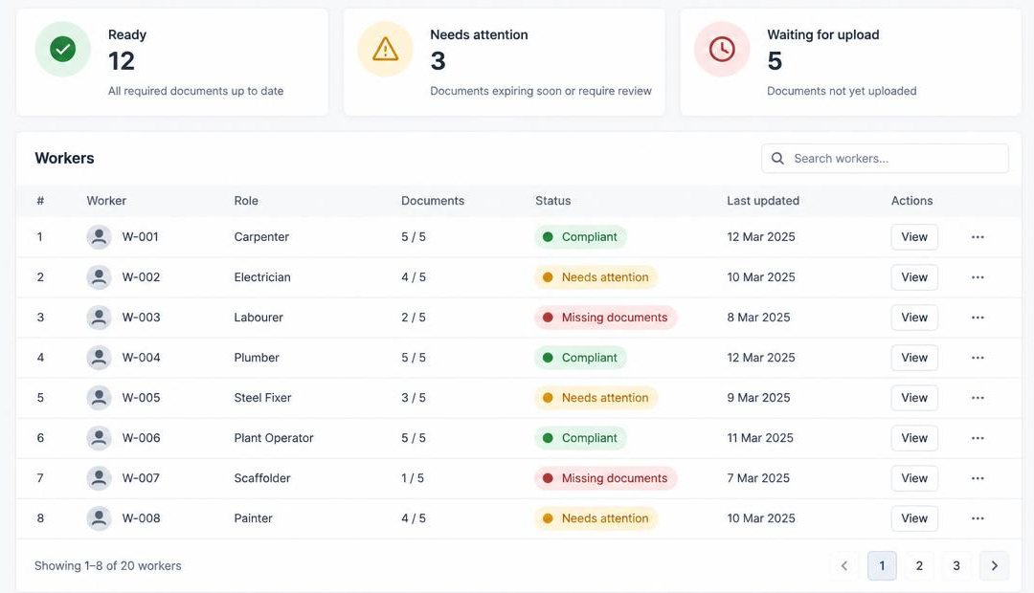This screenshot has height=593, width=1034.
Task: Click the 9 Mar 2025 date
Action: (x=758, y=398)
